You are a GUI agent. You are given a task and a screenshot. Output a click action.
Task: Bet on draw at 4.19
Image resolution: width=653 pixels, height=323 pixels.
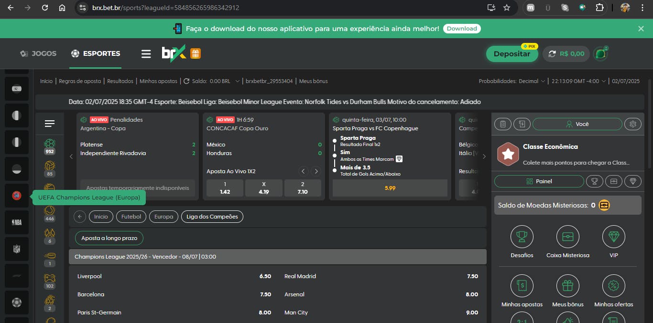point(264,188)
